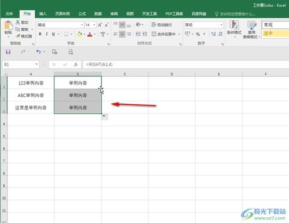Apply comma style format

click(x=204, y=34)
